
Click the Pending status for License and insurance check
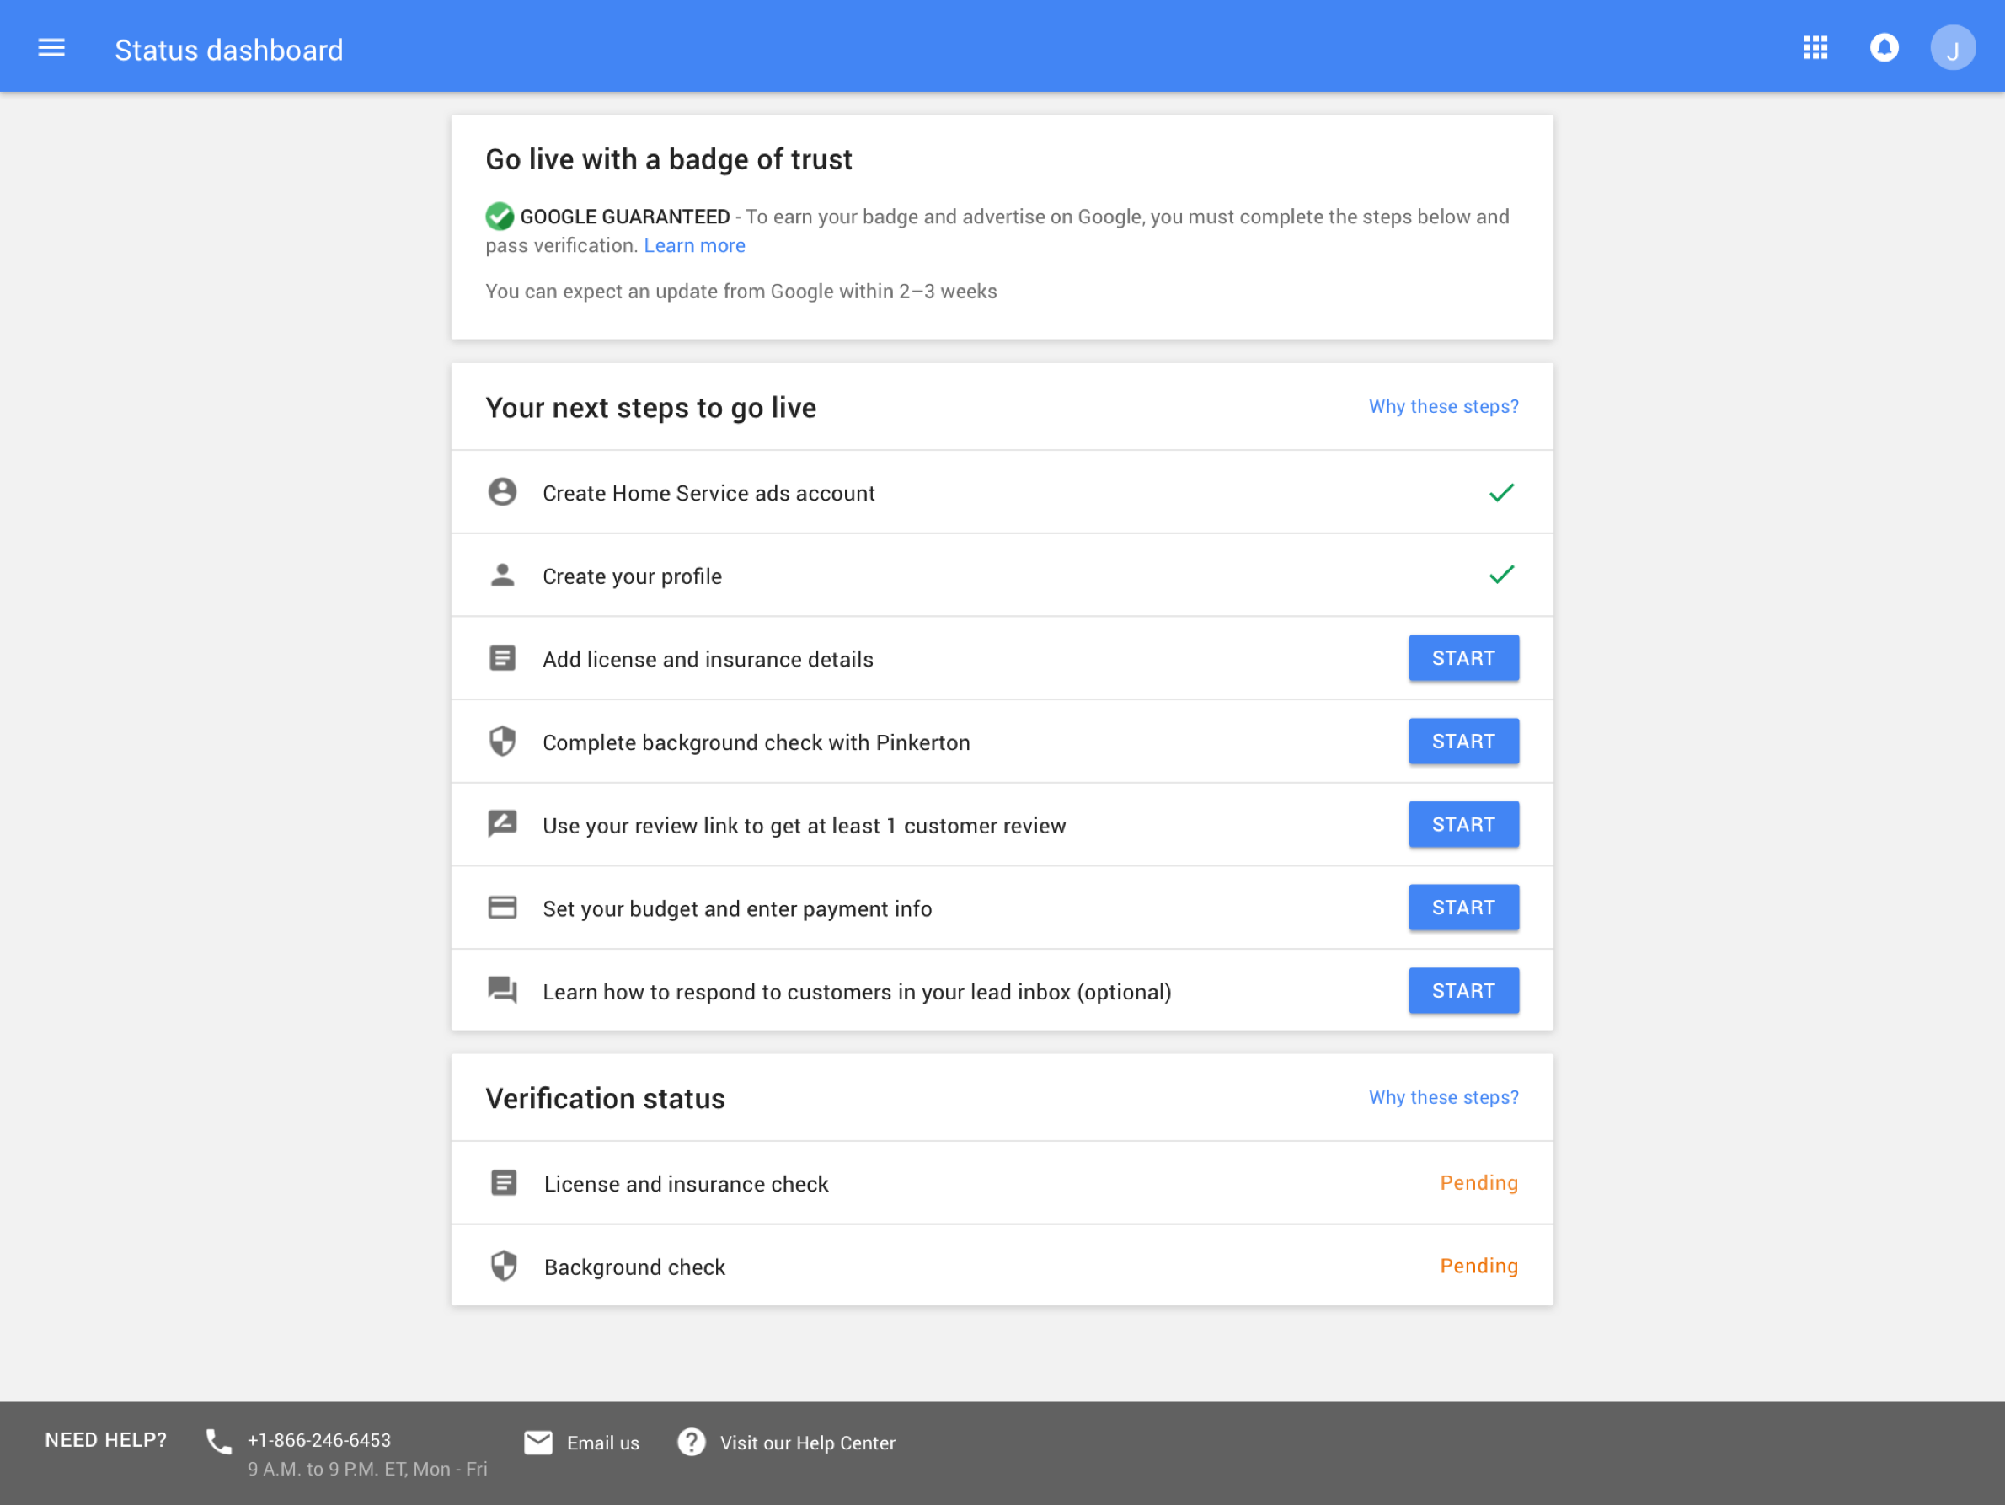tap(1479, 1182)
